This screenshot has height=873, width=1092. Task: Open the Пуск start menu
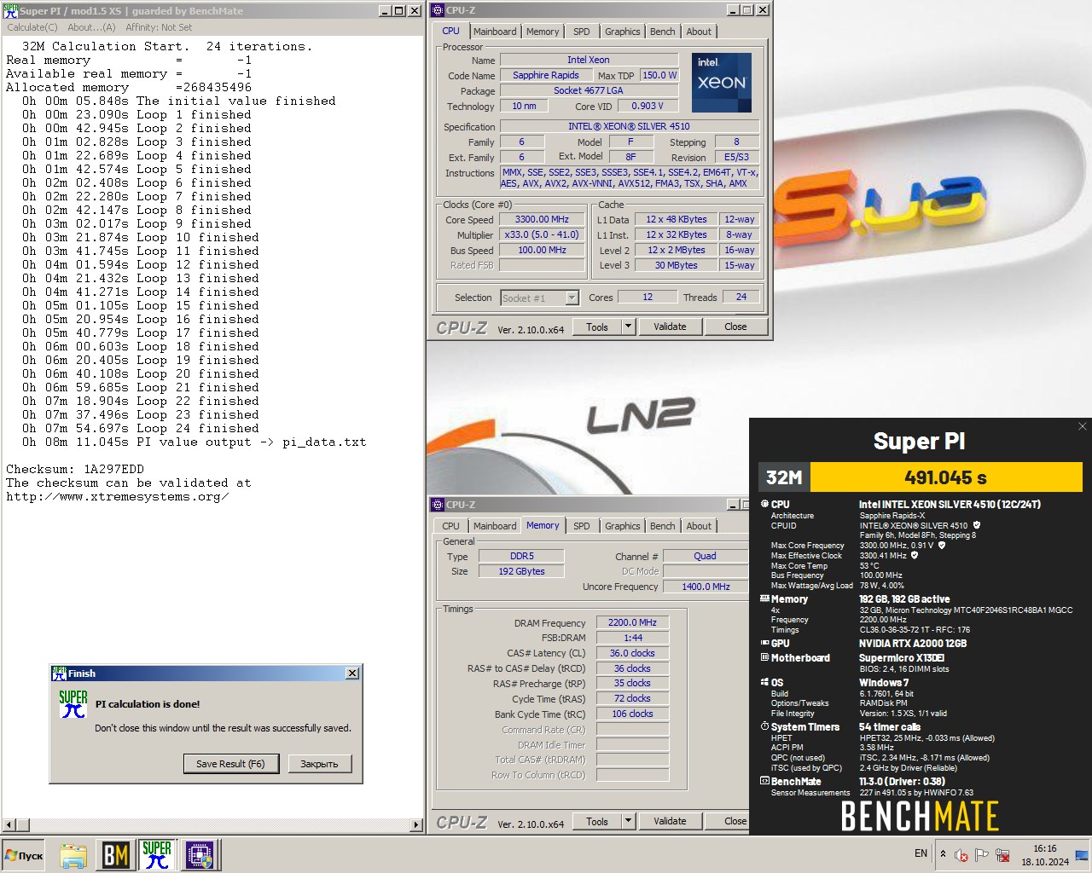click(x=25, y=855)
